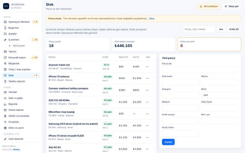Click the warning triangle in 48 iş bekliyor
This screenshot has width=245, height=153.
(201, 7)
